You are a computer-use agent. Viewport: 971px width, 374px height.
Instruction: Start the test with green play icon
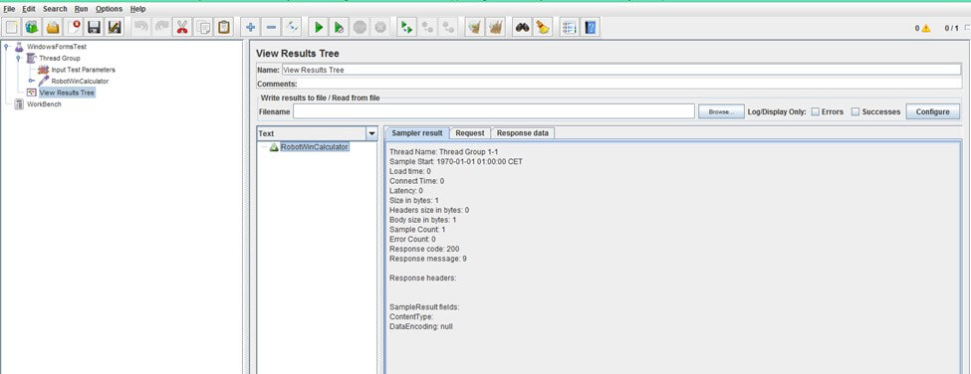319,27
